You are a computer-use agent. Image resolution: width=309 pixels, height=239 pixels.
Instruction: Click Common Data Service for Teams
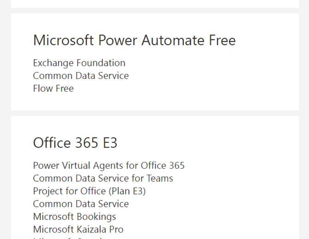point(103,178)
